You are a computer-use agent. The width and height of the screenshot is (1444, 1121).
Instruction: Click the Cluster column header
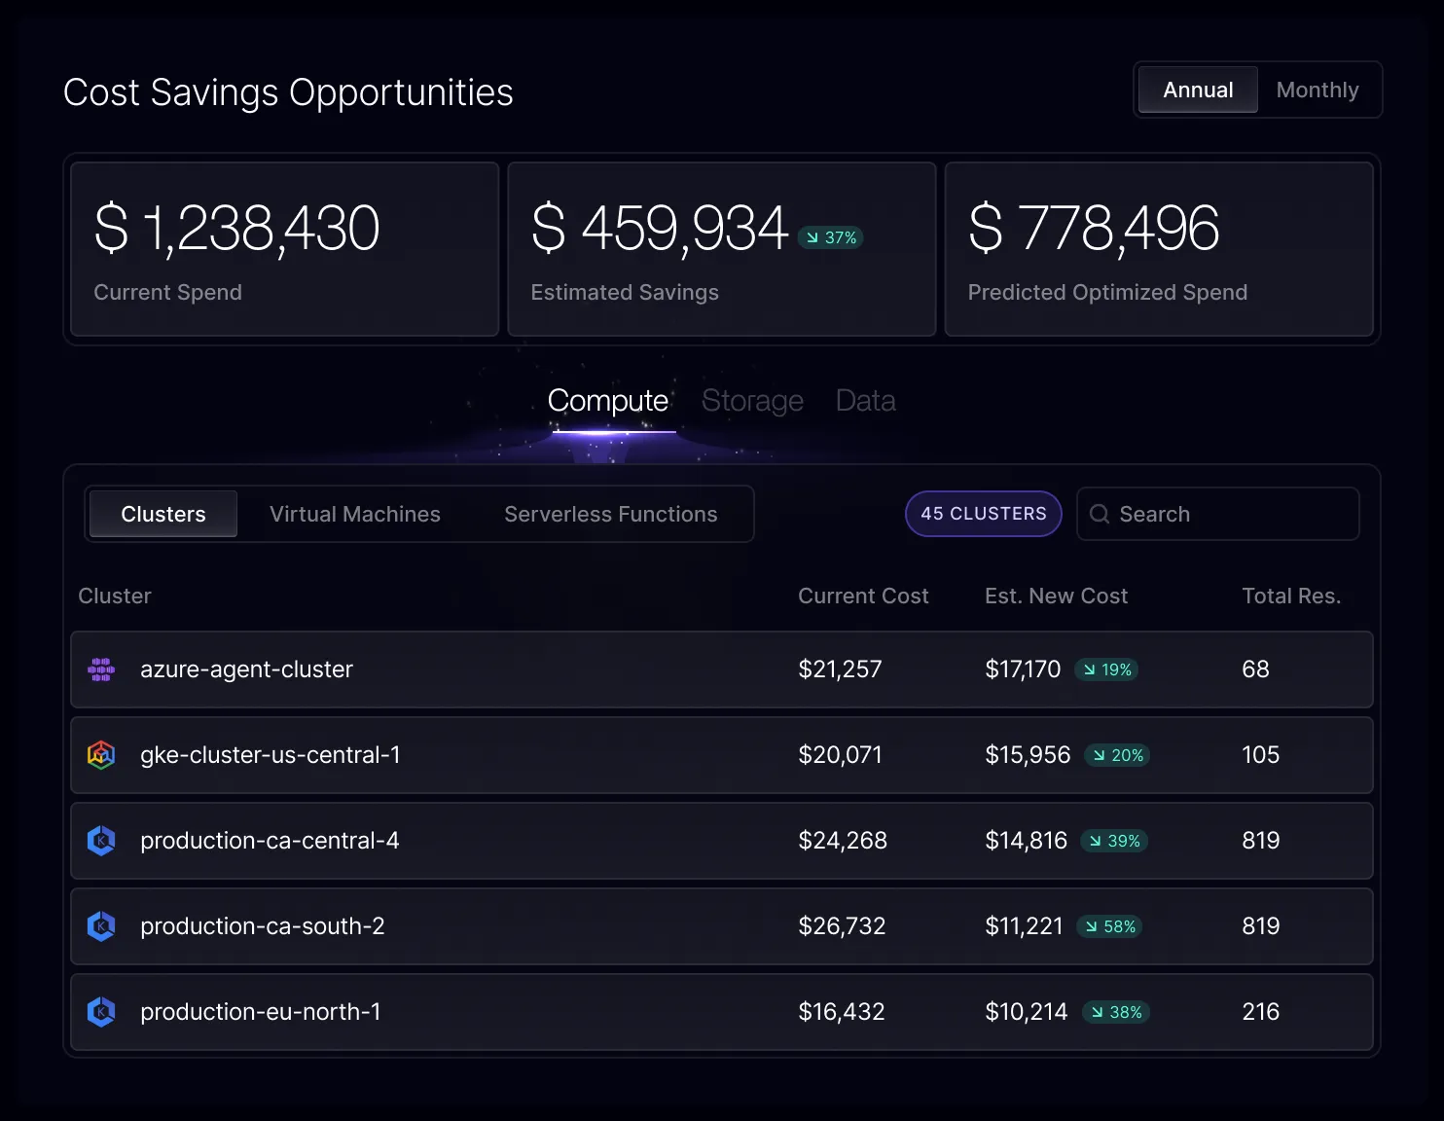tap(115, 596)
